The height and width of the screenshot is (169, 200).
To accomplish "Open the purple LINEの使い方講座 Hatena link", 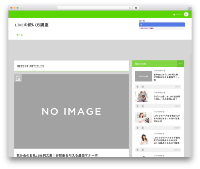I will tap(146, 28).
